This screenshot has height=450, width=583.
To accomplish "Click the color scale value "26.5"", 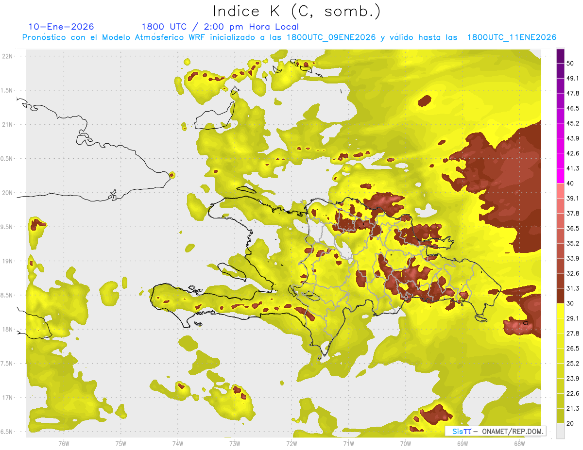I will point(573,349).
